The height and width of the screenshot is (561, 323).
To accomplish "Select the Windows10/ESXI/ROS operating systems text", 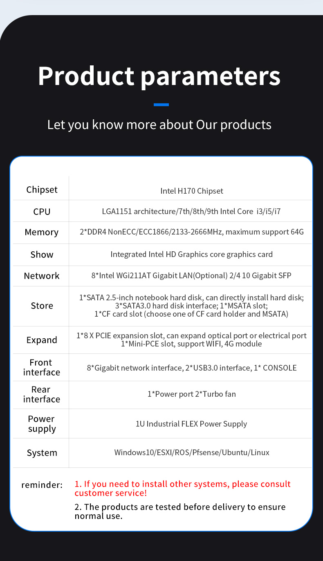I will point(191,452).
